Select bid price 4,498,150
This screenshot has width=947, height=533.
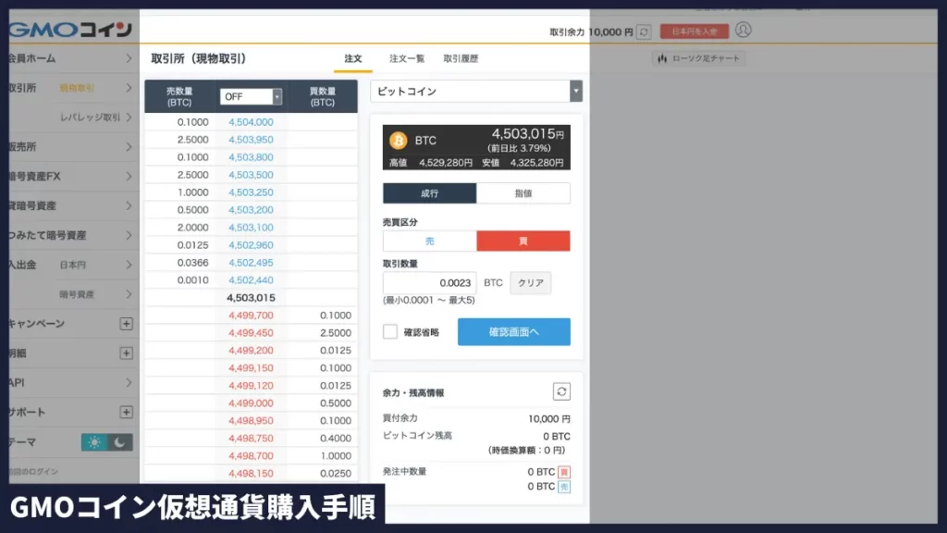[x=251, y=474]
